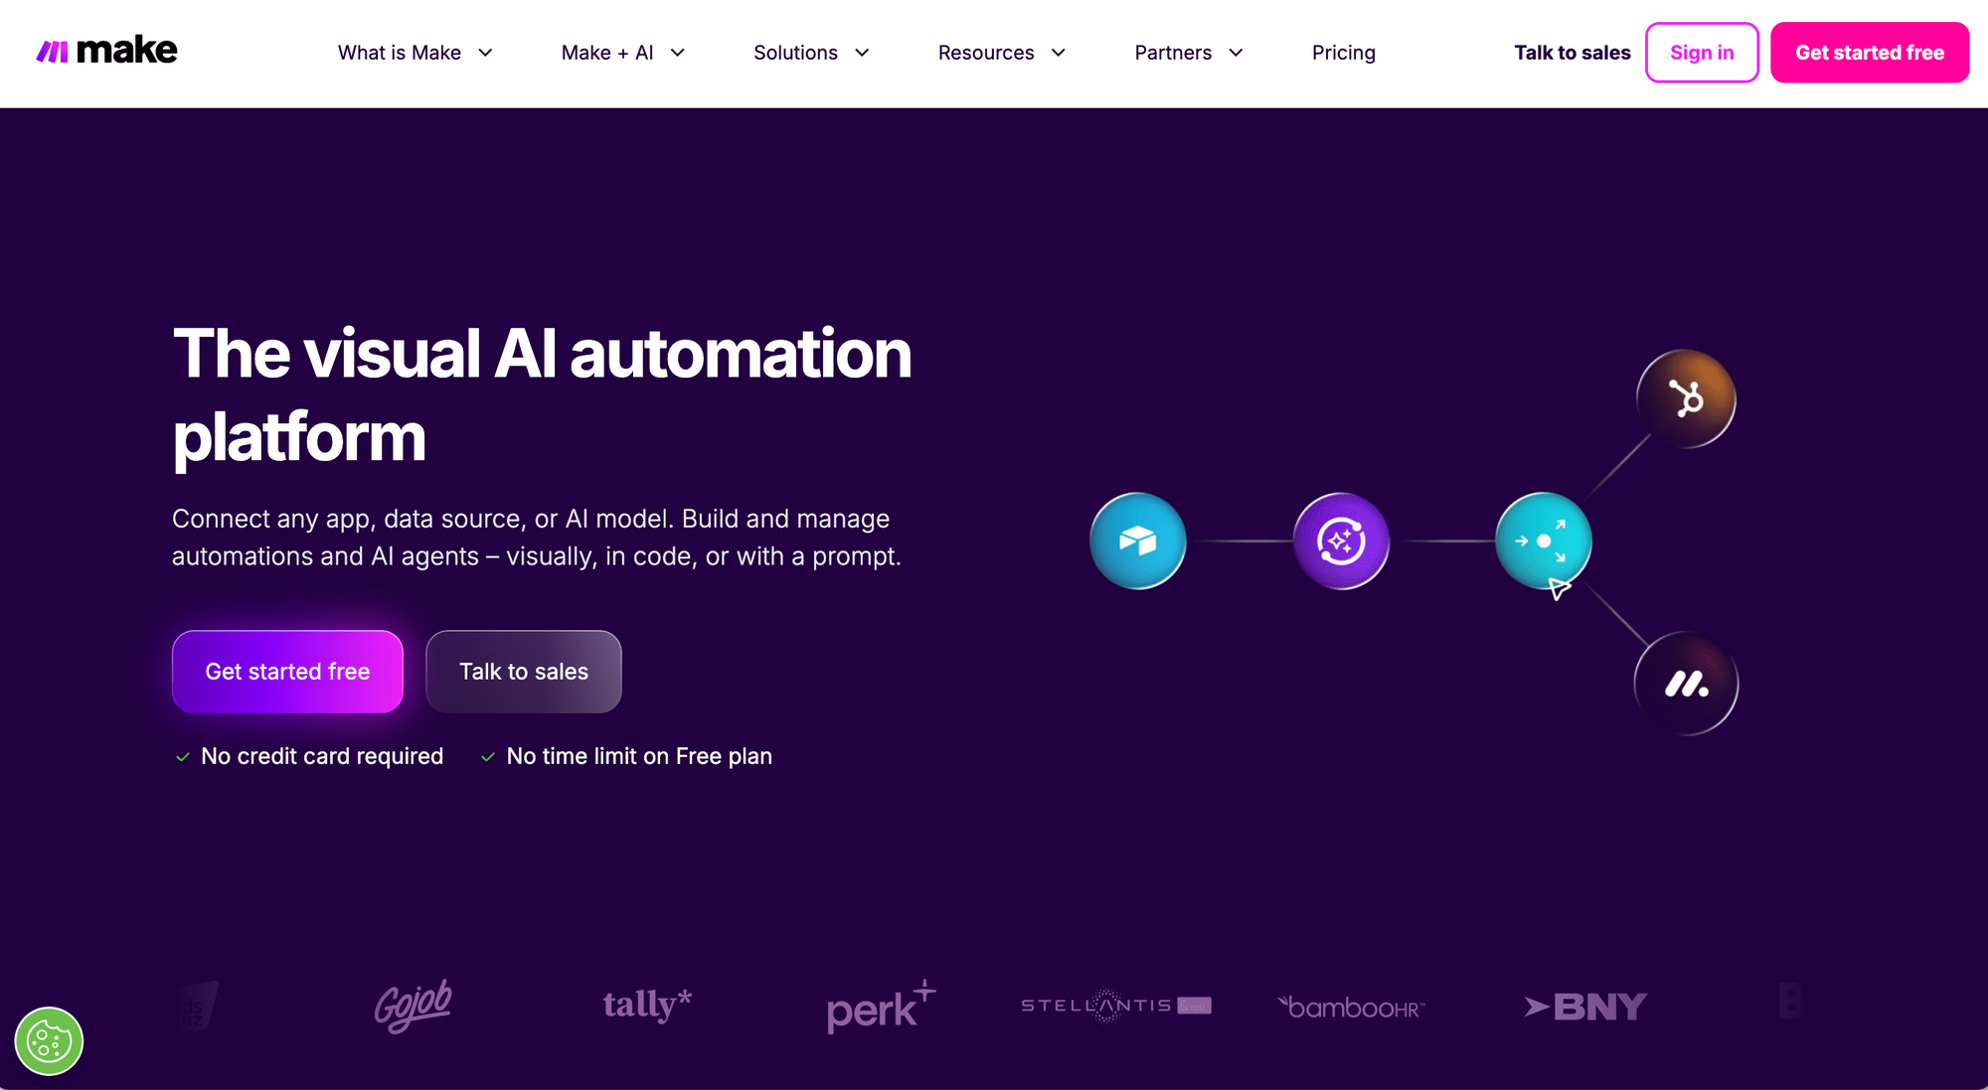The image size is (1988, 1090).
Task: Click the 'No credit card required' text
Action: pyautogui.click(x=322, y=756)
